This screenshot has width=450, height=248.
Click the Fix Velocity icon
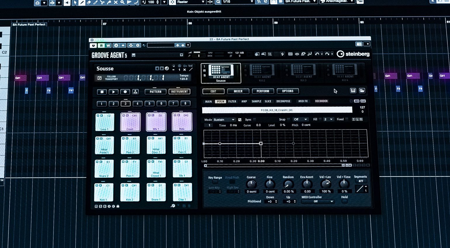pyautogui.click(x=270, y=54)
